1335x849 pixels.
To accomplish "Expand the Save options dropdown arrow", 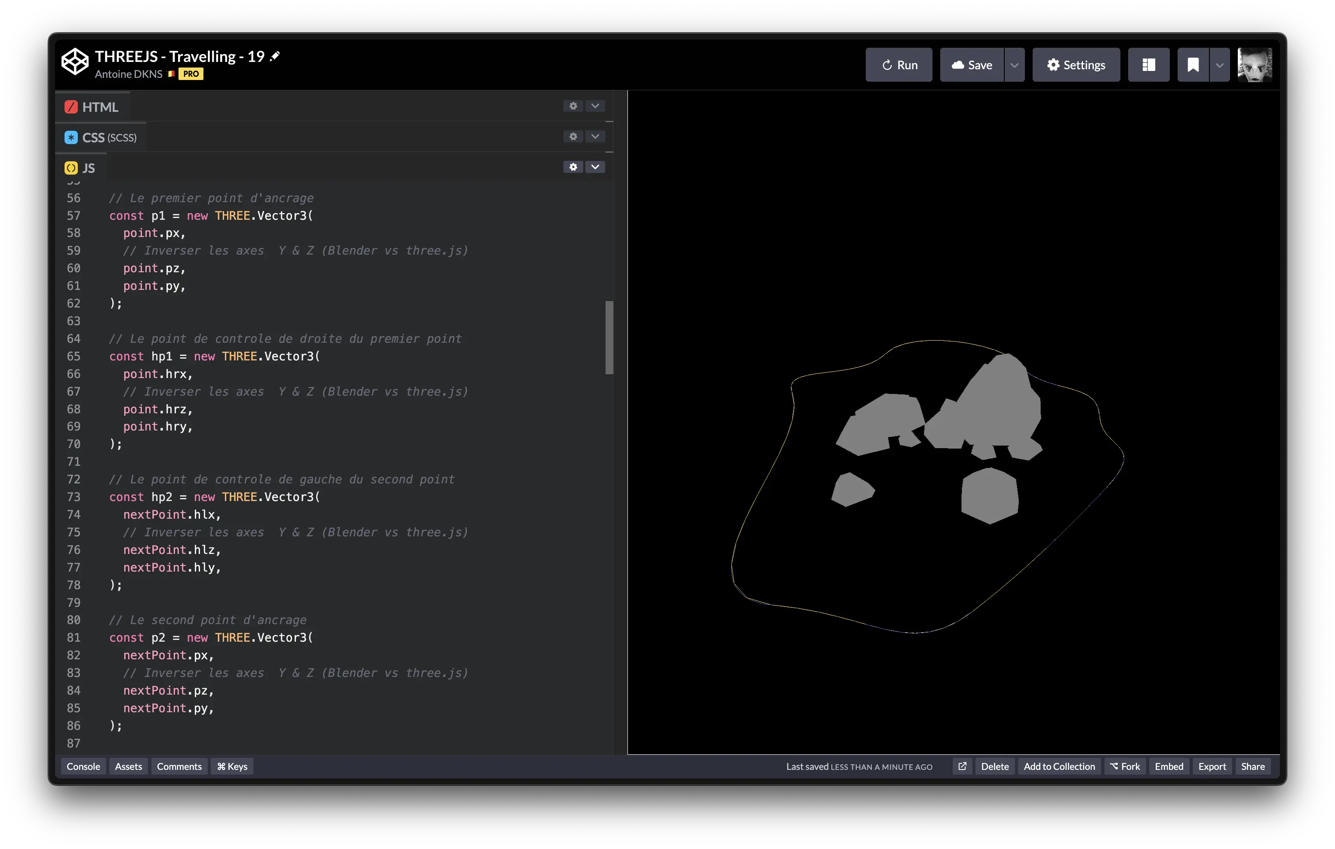I will [x=1014, y=65].
